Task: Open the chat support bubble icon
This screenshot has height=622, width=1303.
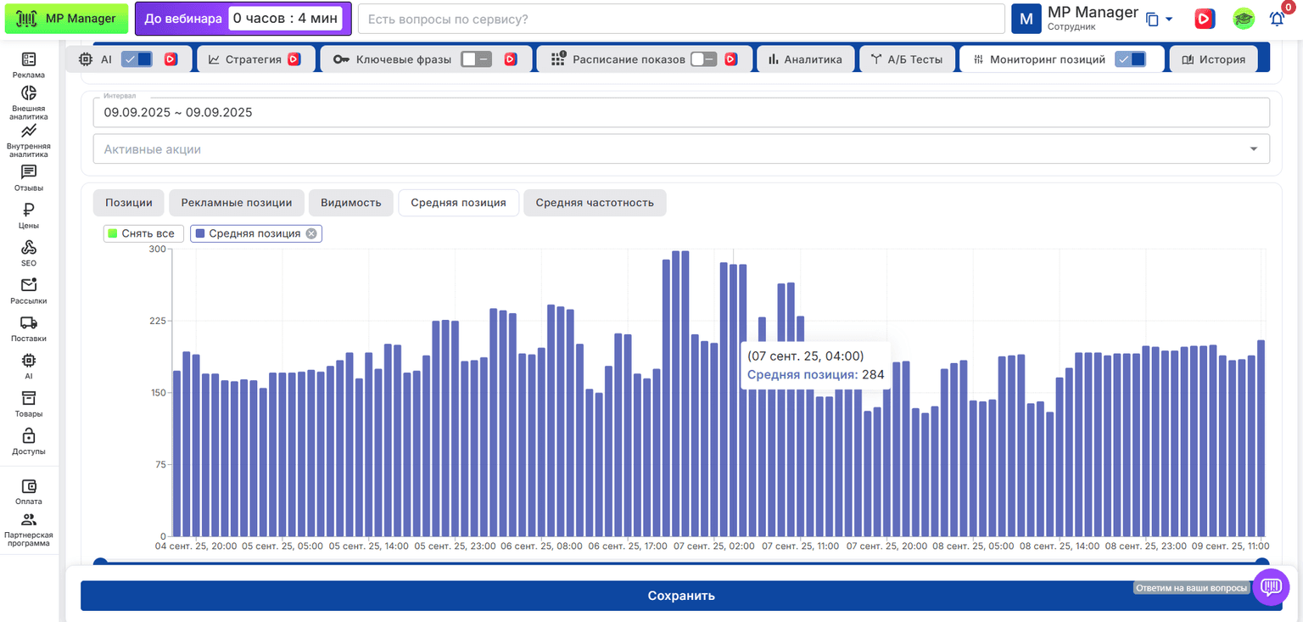Action: [x=1271, y=586]
